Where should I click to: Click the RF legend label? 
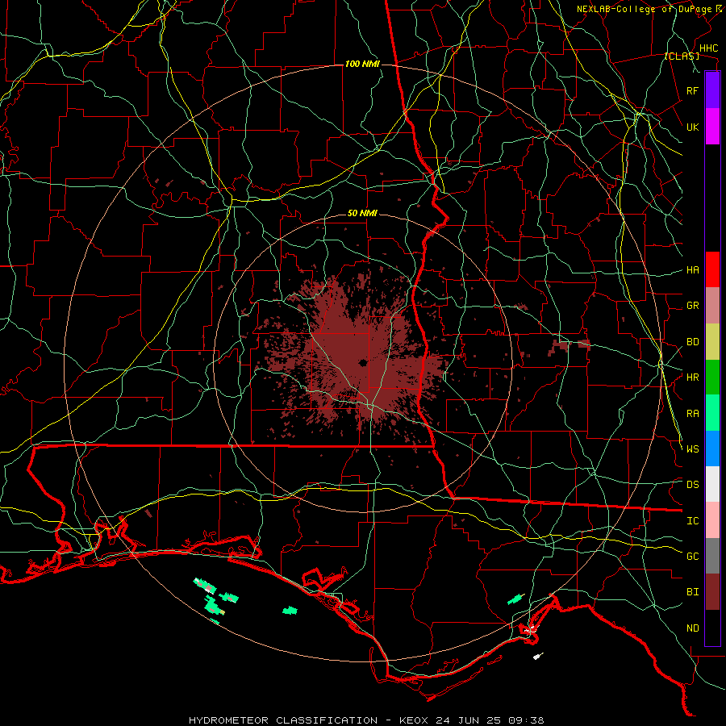[x=692, y=90]
